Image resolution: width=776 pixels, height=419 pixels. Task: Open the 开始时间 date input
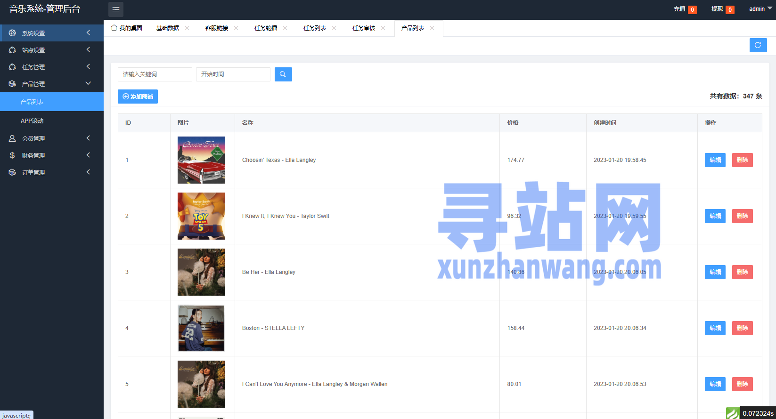pos(233,74)
